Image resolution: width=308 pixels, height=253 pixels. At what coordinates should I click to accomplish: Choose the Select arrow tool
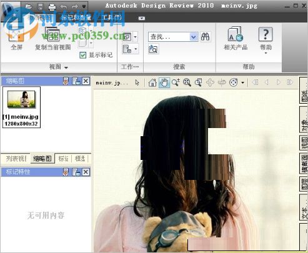[x=137, y=82]
